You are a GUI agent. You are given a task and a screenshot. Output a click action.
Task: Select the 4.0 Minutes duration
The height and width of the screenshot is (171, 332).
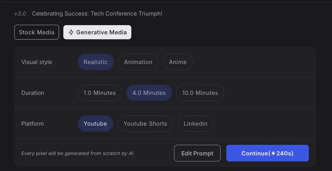[149, 93]
